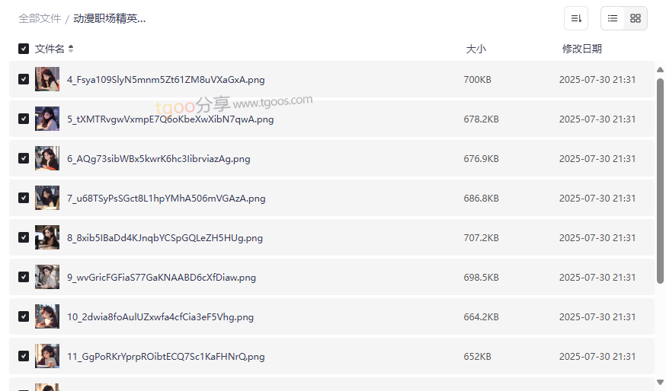
Task: Go to 全部文件 breadcrumb
Action: pos(40,18)
